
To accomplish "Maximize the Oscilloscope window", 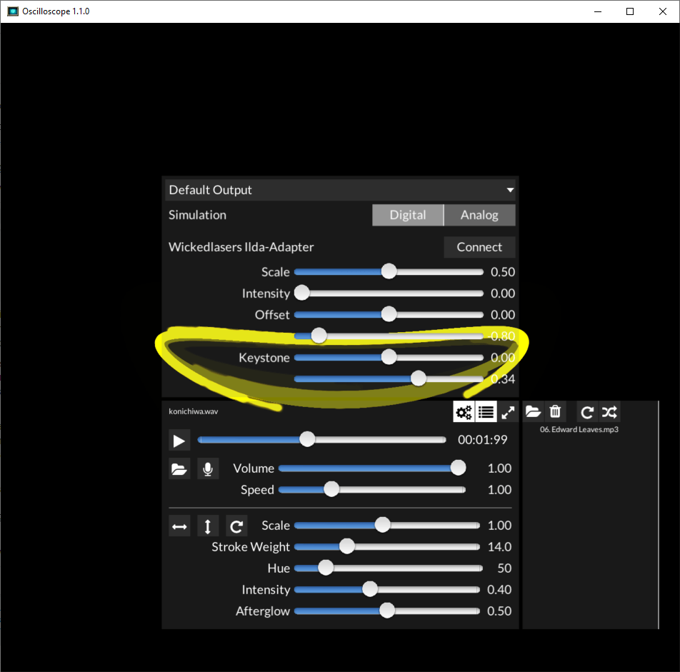I will 630,11.
